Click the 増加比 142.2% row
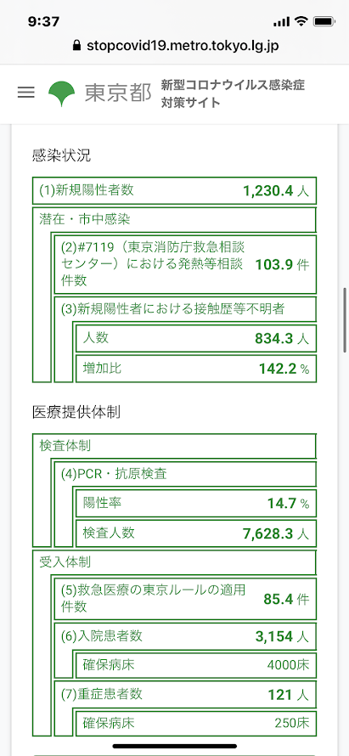 [196, 369]
